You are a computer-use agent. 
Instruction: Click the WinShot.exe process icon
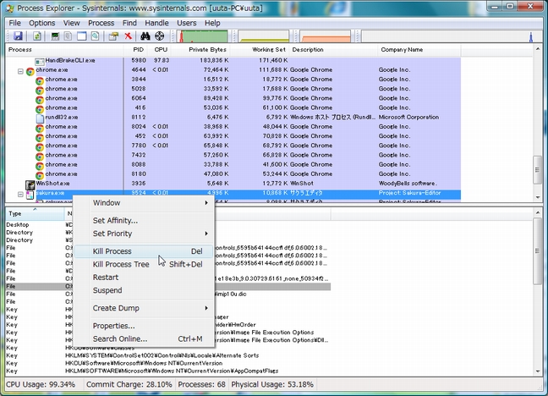30,184
